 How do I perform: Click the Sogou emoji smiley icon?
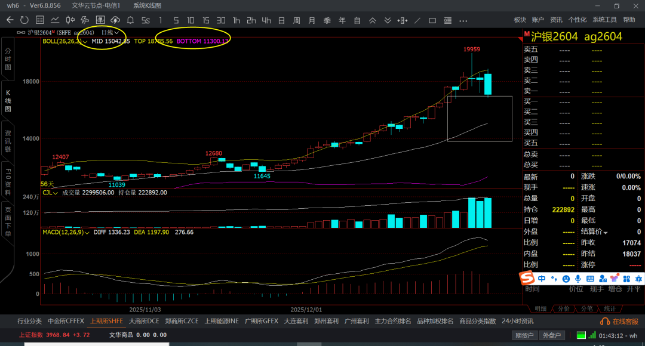[566, 279]
